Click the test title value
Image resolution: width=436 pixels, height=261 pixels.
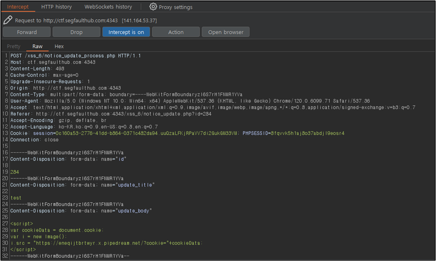[x=16, y=198]
